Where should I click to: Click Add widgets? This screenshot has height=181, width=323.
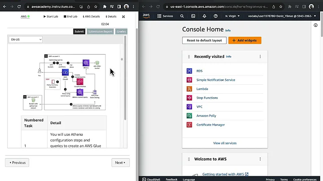(245, 40)
